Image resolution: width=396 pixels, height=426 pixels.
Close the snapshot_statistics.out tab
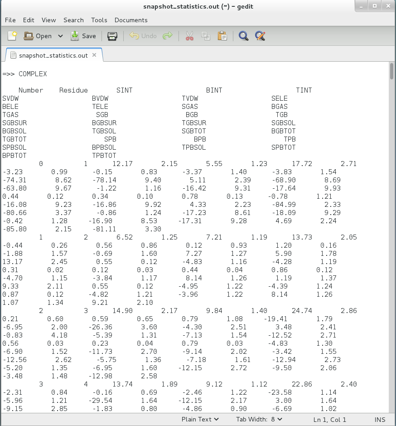click(94, 55)
